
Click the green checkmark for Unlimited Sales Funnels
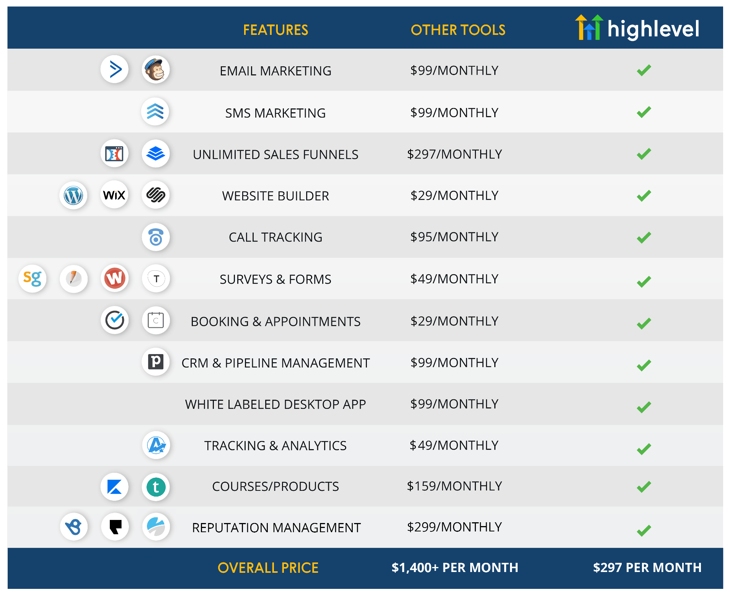644,154
